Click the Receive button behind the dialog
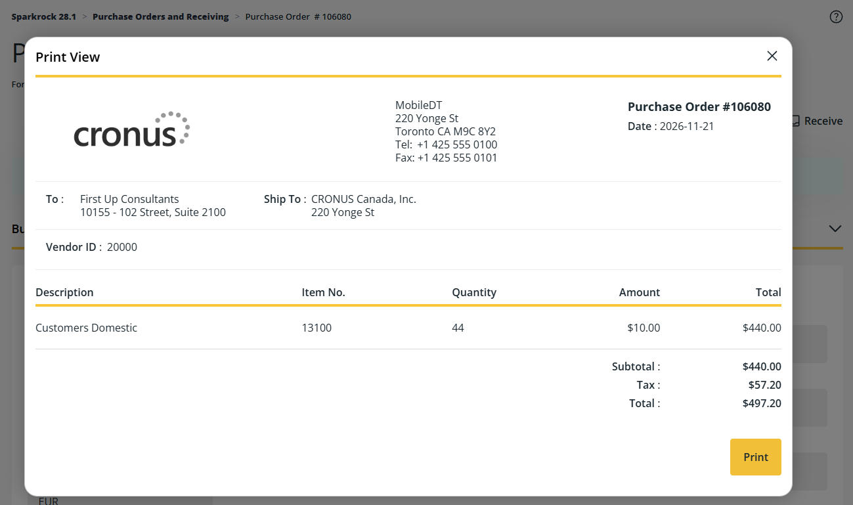The image size is (853, 505). click(817, 121)
